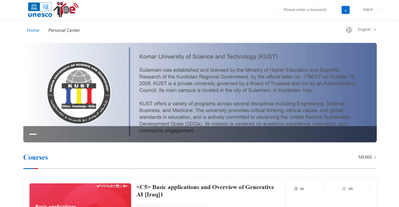399x207 pixels.
Task: Open the Basic applications Generative AI course title
Action: point(205,191)
